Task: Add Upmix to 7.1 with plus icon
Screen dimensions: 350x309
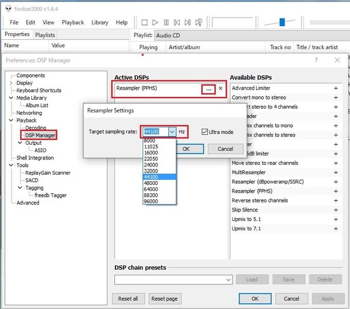Action: 336,229
